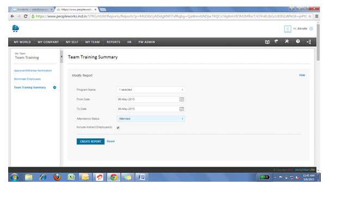The height and width of the screenshot is (216, 338).
Task: Click the logout icon in navigation bar
Action: pos(309,42)
